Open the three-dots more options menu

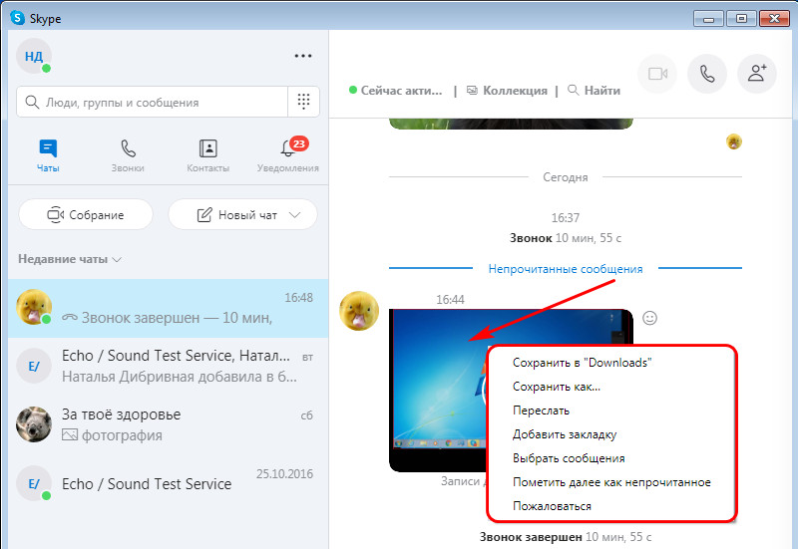303,56
